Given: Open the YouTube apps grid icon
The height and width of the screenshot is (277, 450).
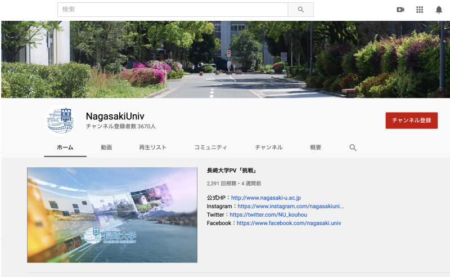Looking at the screenshot, I should point(420,10).
